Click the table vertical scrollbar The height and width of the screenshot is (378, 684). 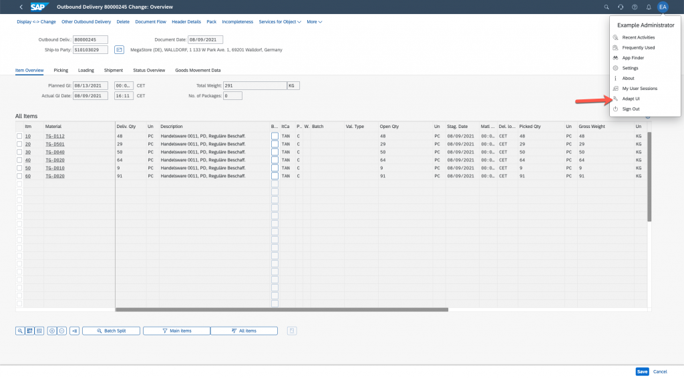[649, 177]
